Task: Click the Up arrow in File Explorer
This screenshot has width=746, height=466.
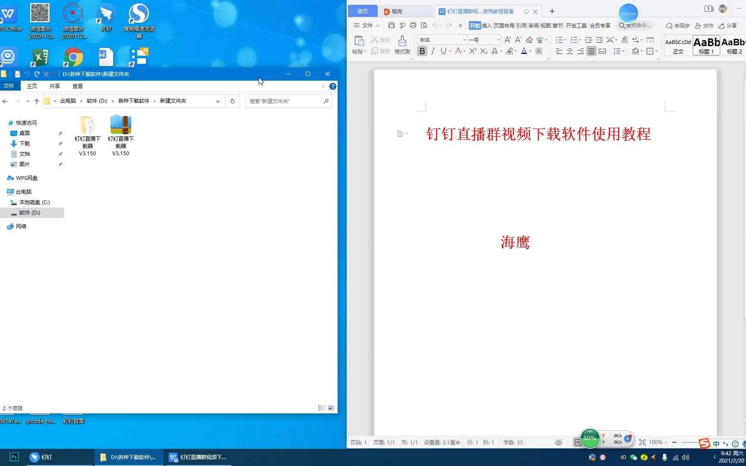Action: pos(37,101)
